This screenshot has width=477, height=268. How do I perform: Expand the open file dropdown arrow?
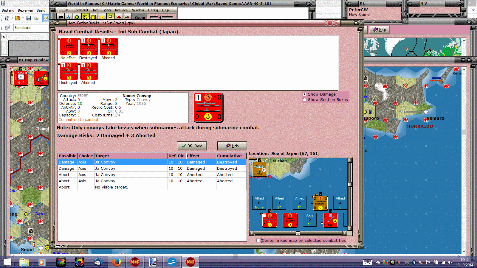(23, 18)
